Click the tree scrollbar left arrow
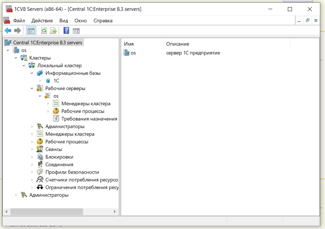Viewport: 325px width, 229px height. click(x=7, y=211)
